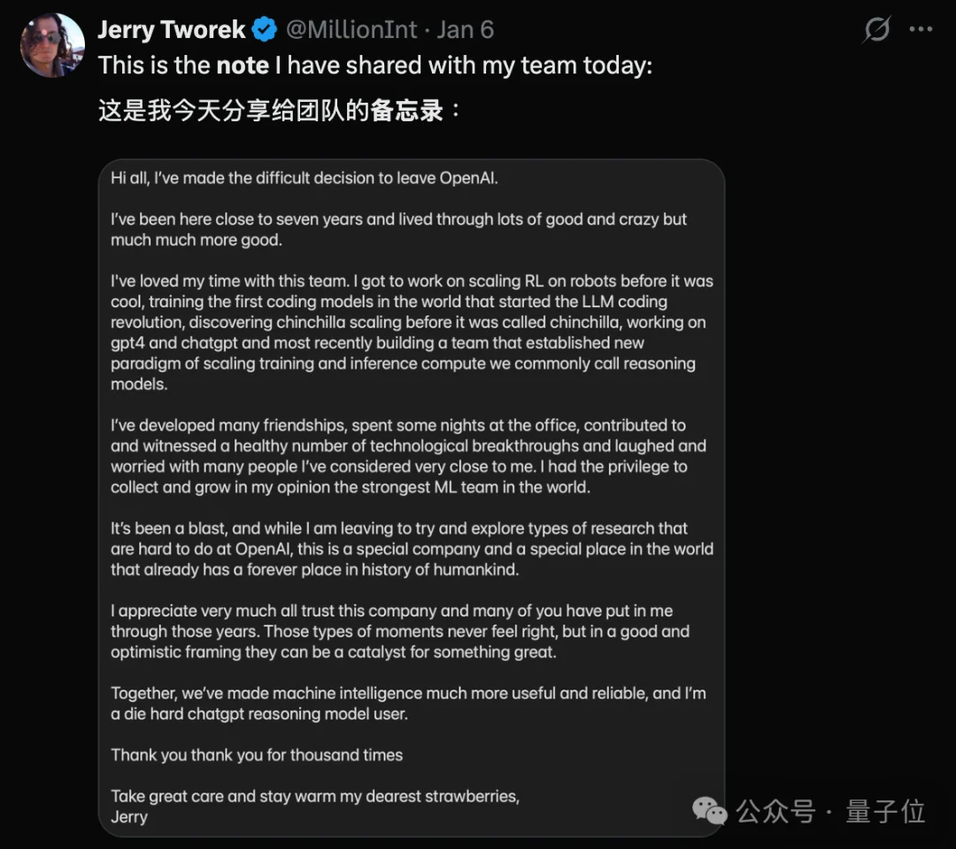Click the 'I've developed many friendships' paragraph
Screen dimensions: 956x849
[407, 456]
